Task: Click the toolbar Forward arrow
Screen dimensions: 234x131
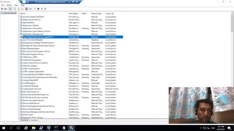Action: [x=5, y=9]
